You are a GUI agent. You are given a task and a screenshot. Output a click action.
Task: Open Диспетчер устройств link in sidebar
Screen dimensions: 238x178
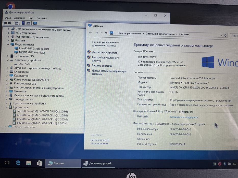(x=105, y=53)
